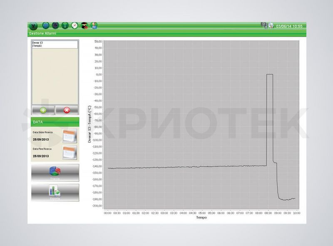
Task: Click the -140,00 y-axis value
Action: click(x=97, y=166)
